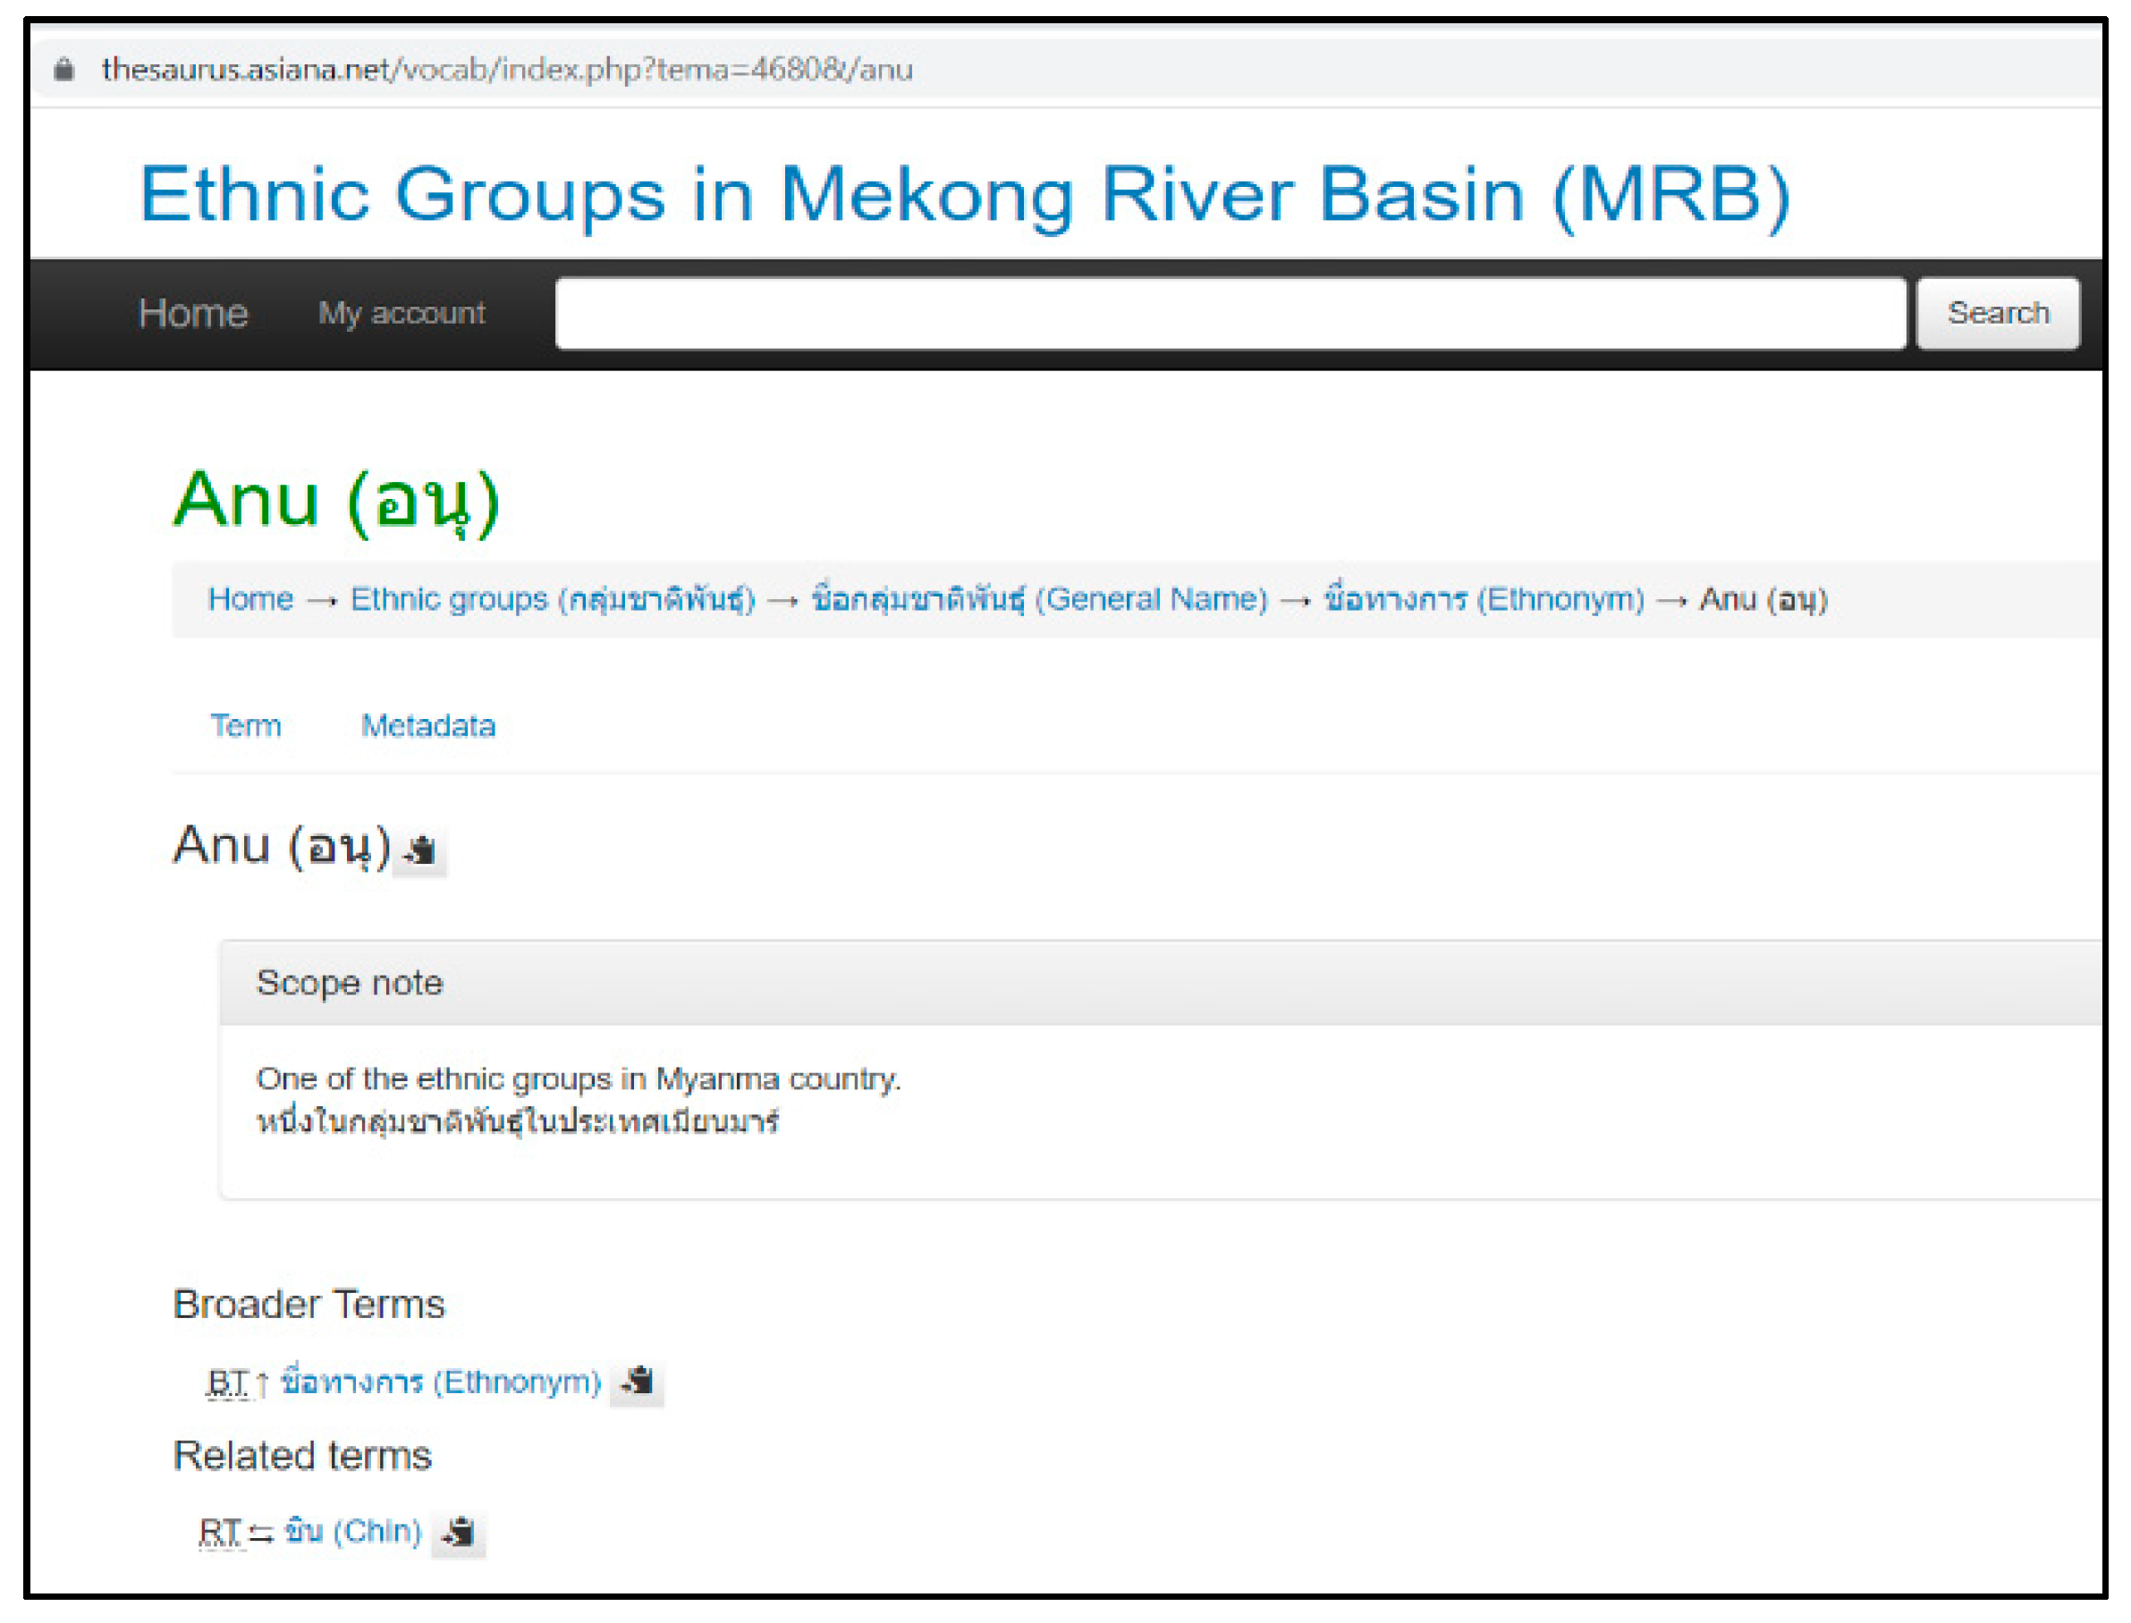Open the Term tab
The width and height of the screenshot is (2131, 1623).
point(246,725)
